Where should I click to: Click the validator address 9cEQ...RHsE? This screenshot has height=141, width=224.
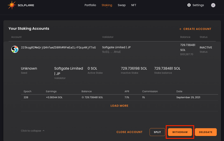[x=111, y=52]
